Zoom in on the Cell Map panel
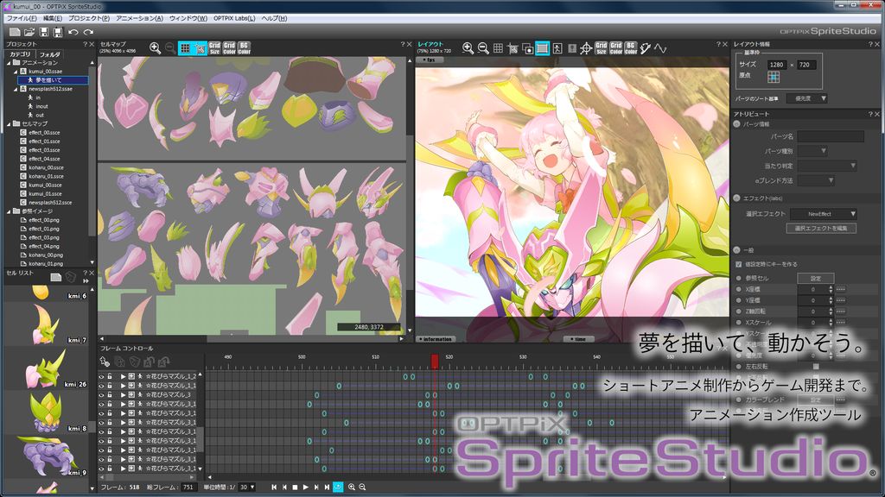This screenshot has height=497, width=885. point(155,48)
